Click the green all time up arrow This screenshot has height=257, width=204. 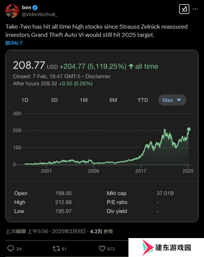131,66
